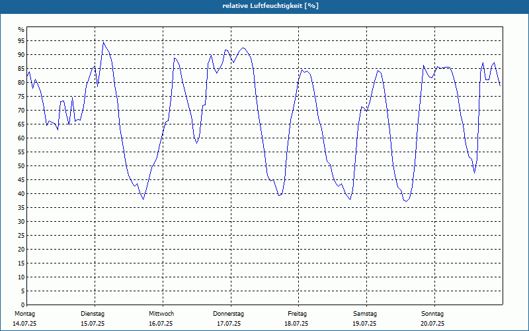Image resolution: width=529 pixels, height=331 pixels.
Task: Click the 35 value on the y-axis
Action: tap(21, 208)
